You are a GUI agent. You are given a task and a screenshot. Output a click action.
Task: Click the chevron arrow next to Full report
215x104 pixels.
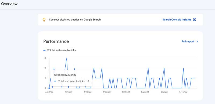[197, 41]
